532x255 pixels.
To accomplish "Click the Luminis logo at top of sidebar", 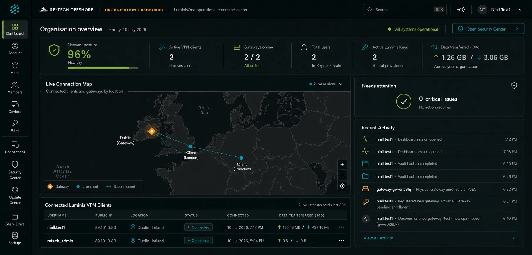I will coord(15,9).
